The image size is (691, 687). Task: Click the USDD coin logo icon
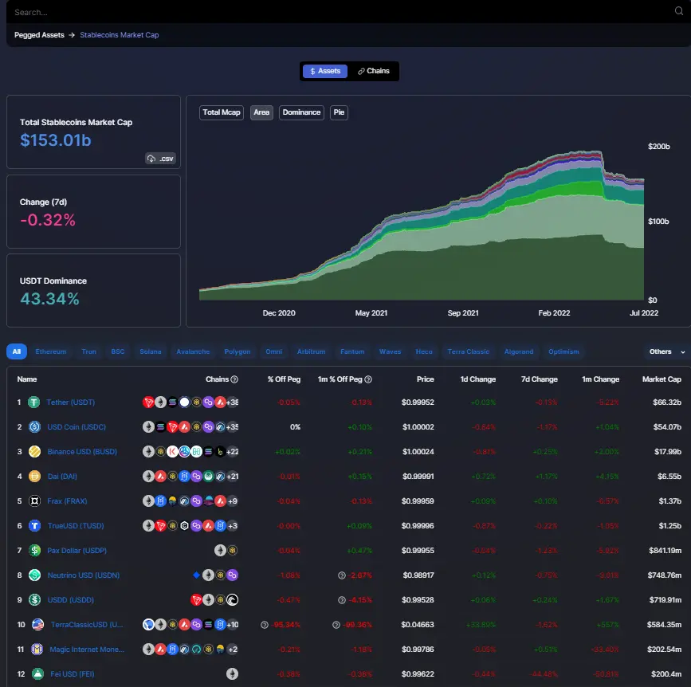point(34,600)
